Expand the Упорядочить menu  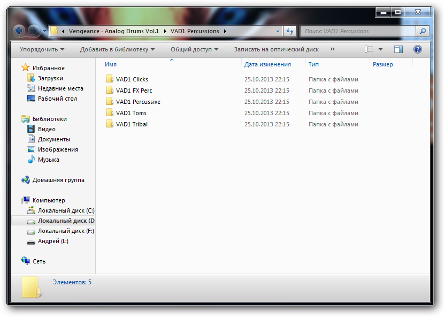[x=42, y=49]
